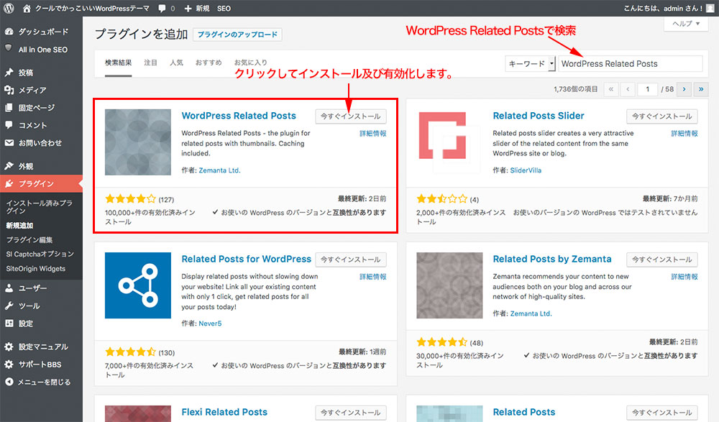This screenshot has width=719, height=422.
Task: Switch to the お気に入り tab
Action: [x=250, y=63]
